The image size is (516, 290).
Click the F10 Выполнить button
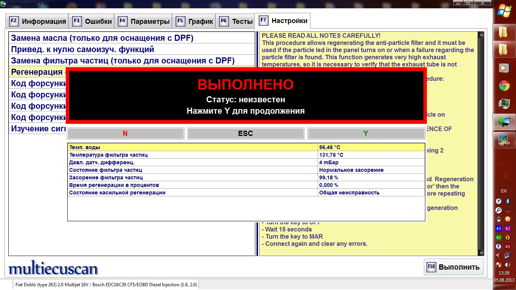coord(454,267)
